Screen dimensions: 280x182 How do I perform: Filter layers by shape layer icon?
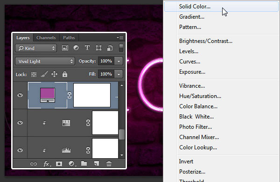point(98,48)
